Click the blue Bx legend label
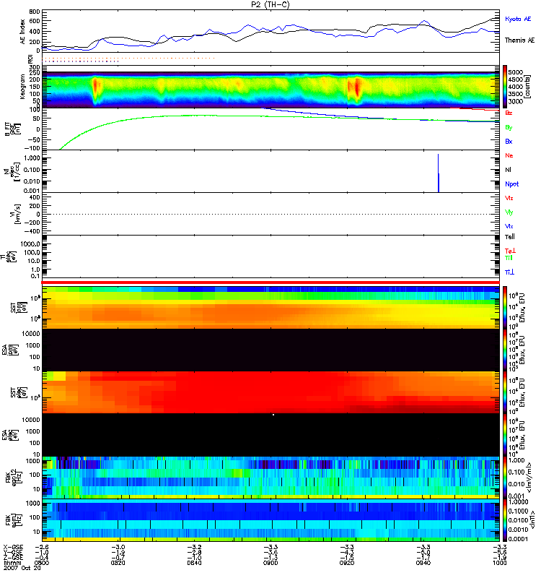 (509, 142)
